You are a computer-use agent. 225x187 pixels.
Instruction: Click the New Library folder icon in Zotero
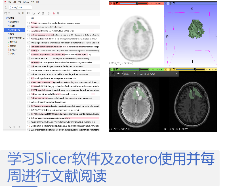(x=9, y=13)
